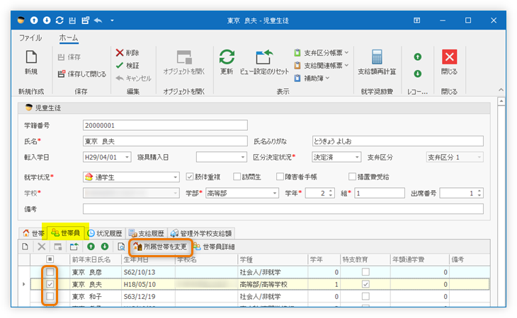Click the 備考 input field
Screen dimensions: 517x318
click(x=283, y=209)
